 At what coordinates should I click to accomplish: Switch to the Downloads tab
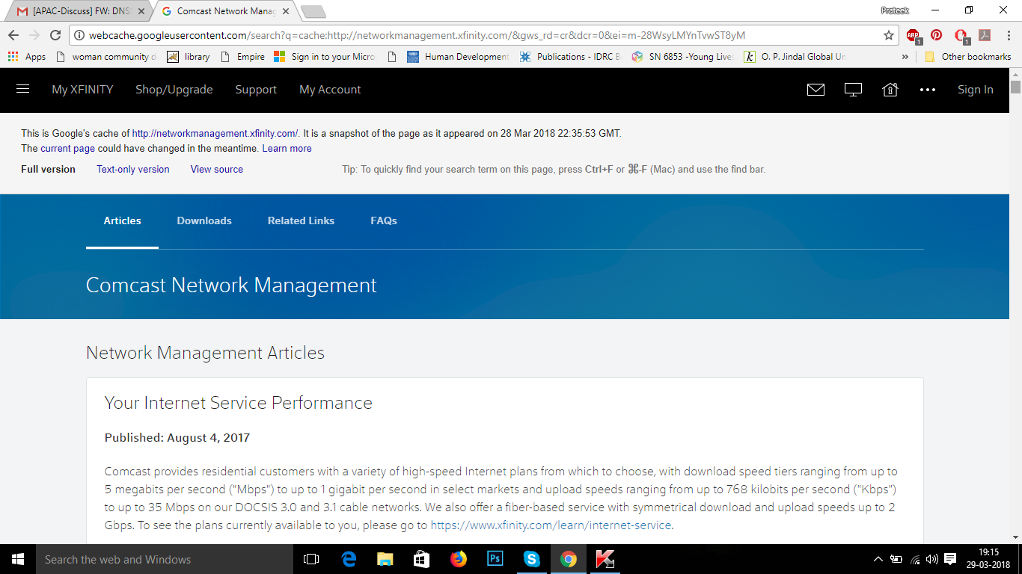204,220
